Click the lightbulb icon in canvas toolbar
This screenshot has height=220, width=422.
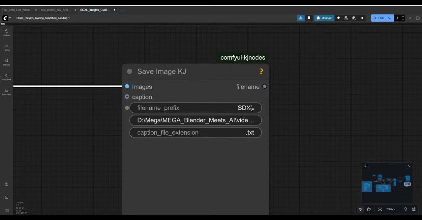click(x=406, y=209)
